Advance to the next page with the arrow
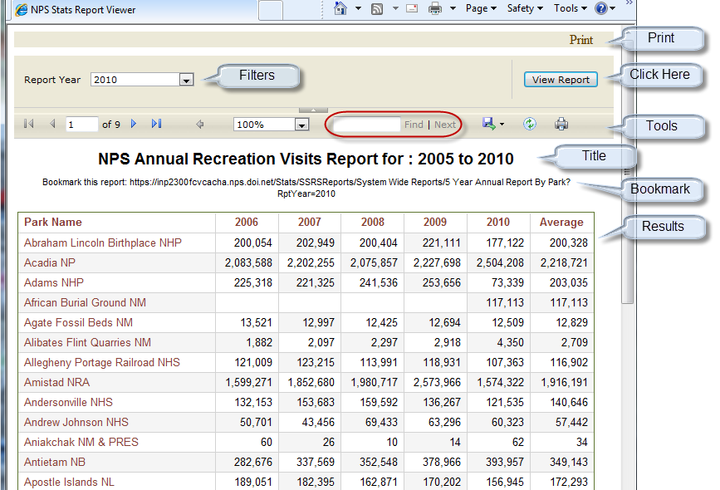Screen dimensions: 720x490 pyautogui.click(x=134, y=123)
